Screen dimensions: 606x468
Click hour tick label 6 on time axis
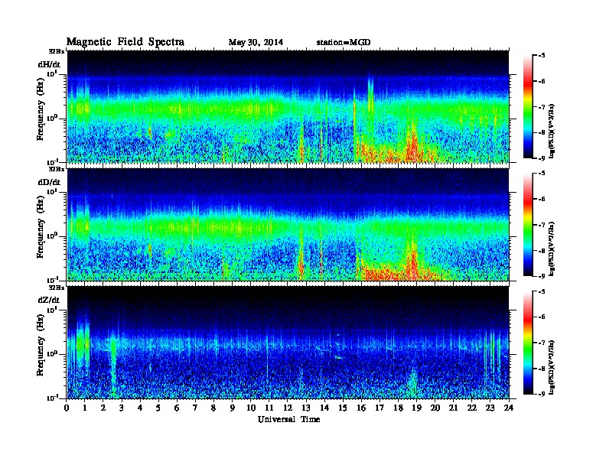click(177, 408)
